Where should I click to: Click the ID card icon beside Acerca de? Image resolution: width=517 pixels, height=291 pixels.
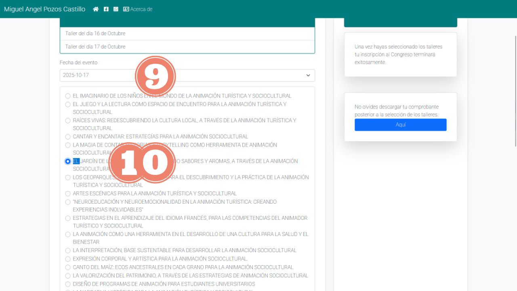click(126, 9)
